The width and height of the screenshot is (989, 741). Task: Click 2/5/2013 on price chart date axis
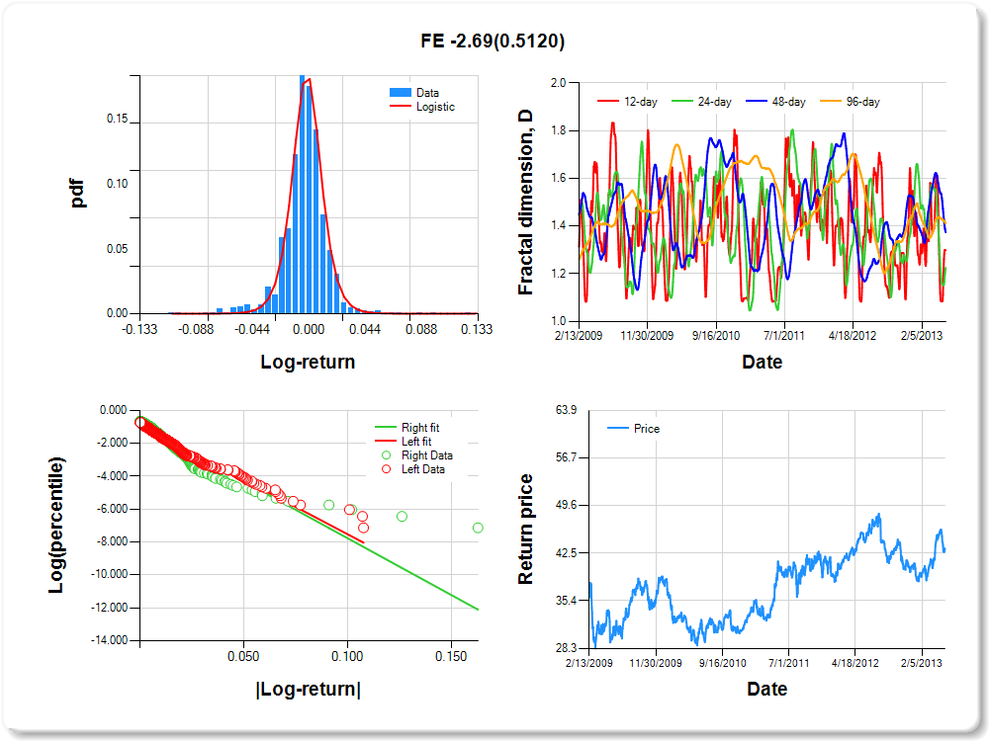pos(922,663)
